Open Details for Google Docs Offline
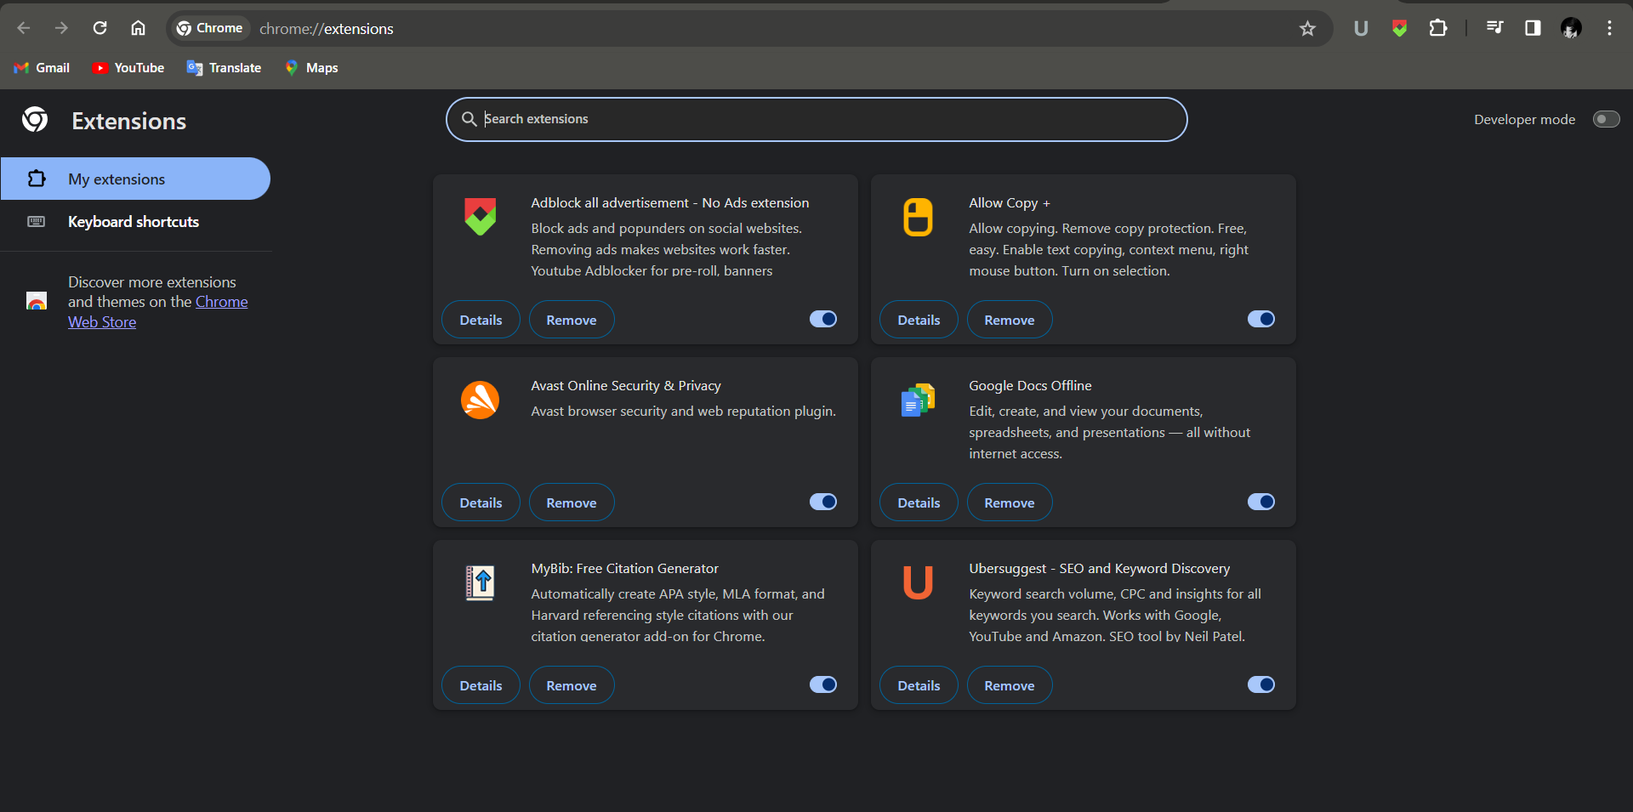1633x812 pixels. [919, 503]
